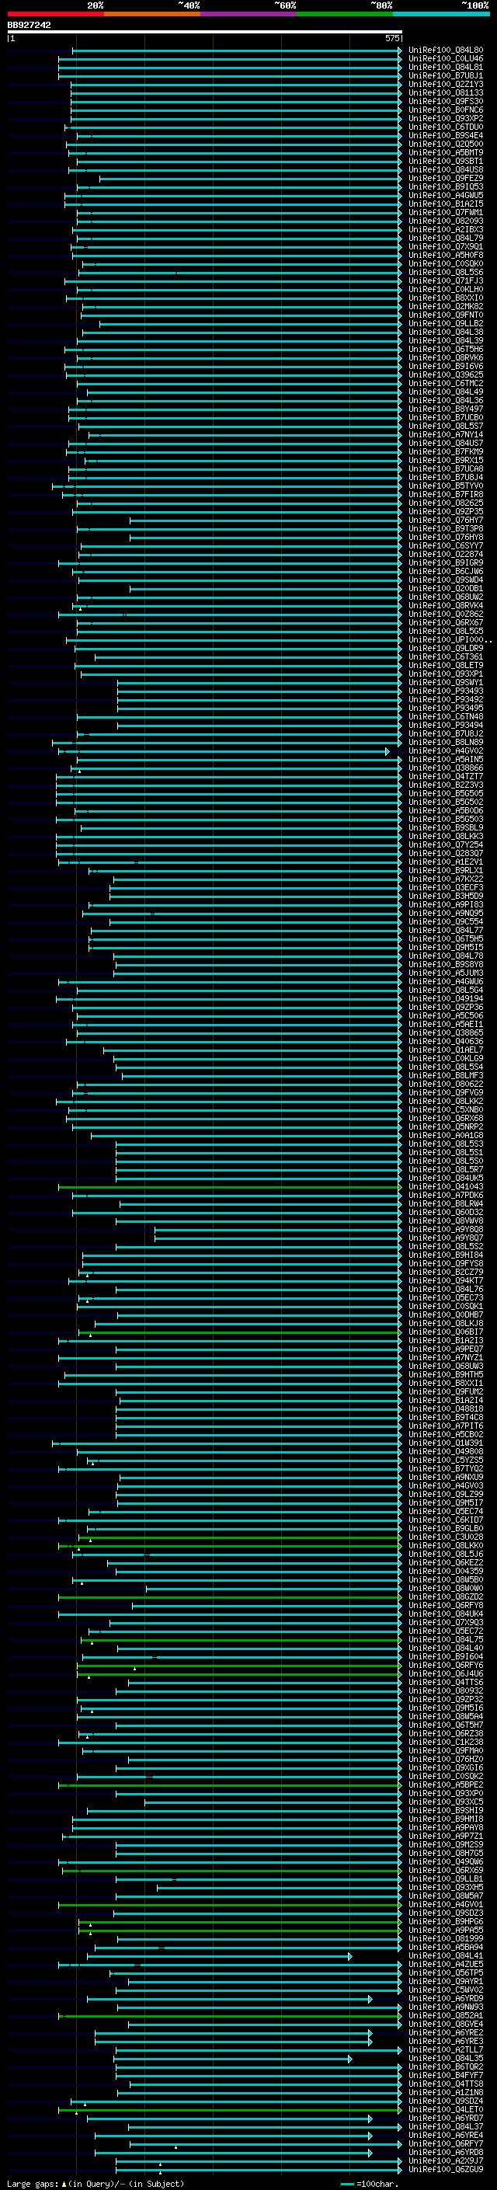
Task: Select the UniRef100_Q93XP2 entry
Action: click(445, 118)
